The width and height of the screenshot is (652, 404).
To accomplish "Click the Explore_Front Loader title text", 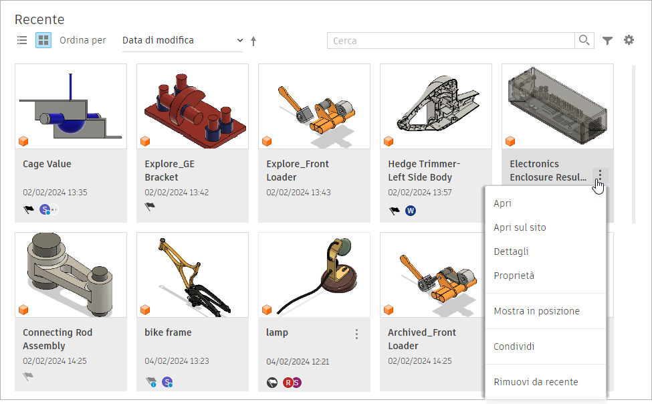I will click(298, 171).
